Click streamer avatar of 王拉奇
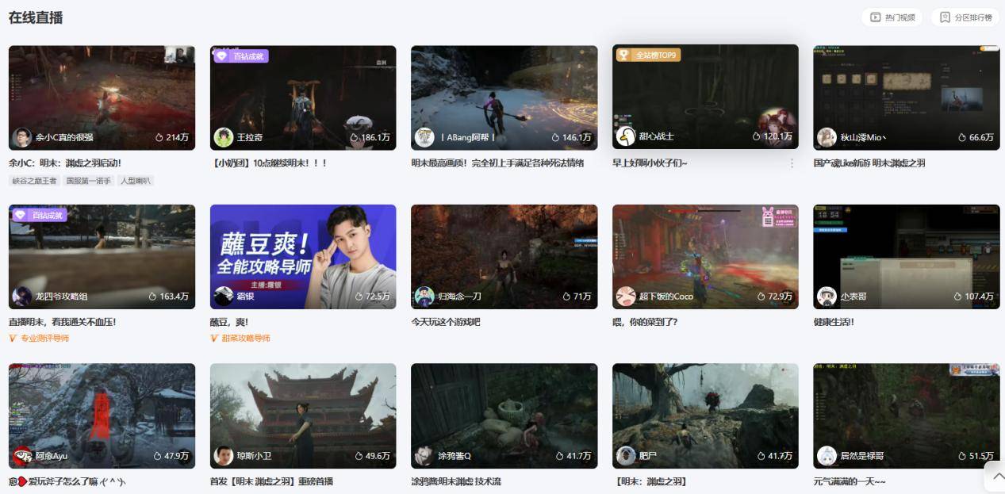Viewport: 1005px width, 494px height. pyautogui.click(x=224, y=137)
